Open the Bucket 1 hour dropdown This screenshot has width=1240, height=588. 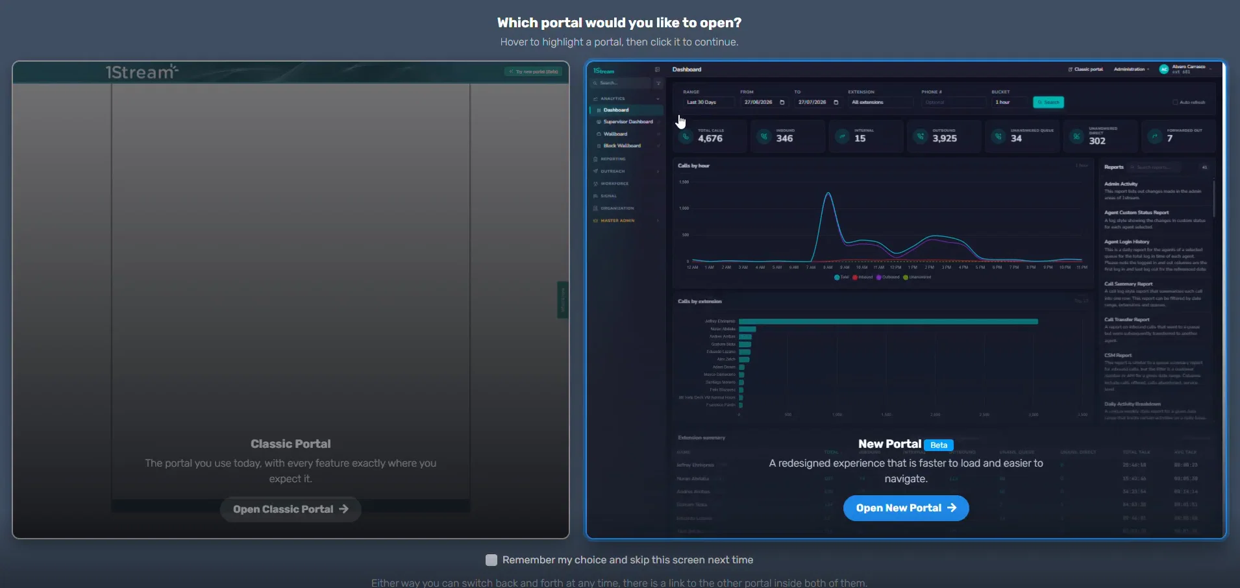1010,103
